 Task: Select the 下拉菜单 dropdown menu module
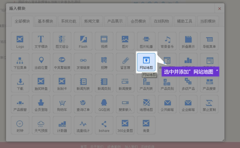coord(20,62)
